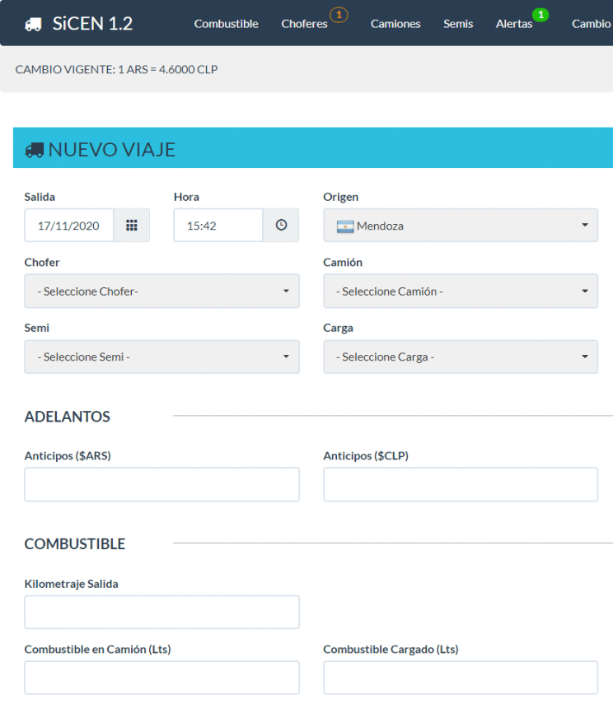Click the Anticipos ($CLP) input
The width and height of the screenshot is (613, 718).
(x=461, y=484)
